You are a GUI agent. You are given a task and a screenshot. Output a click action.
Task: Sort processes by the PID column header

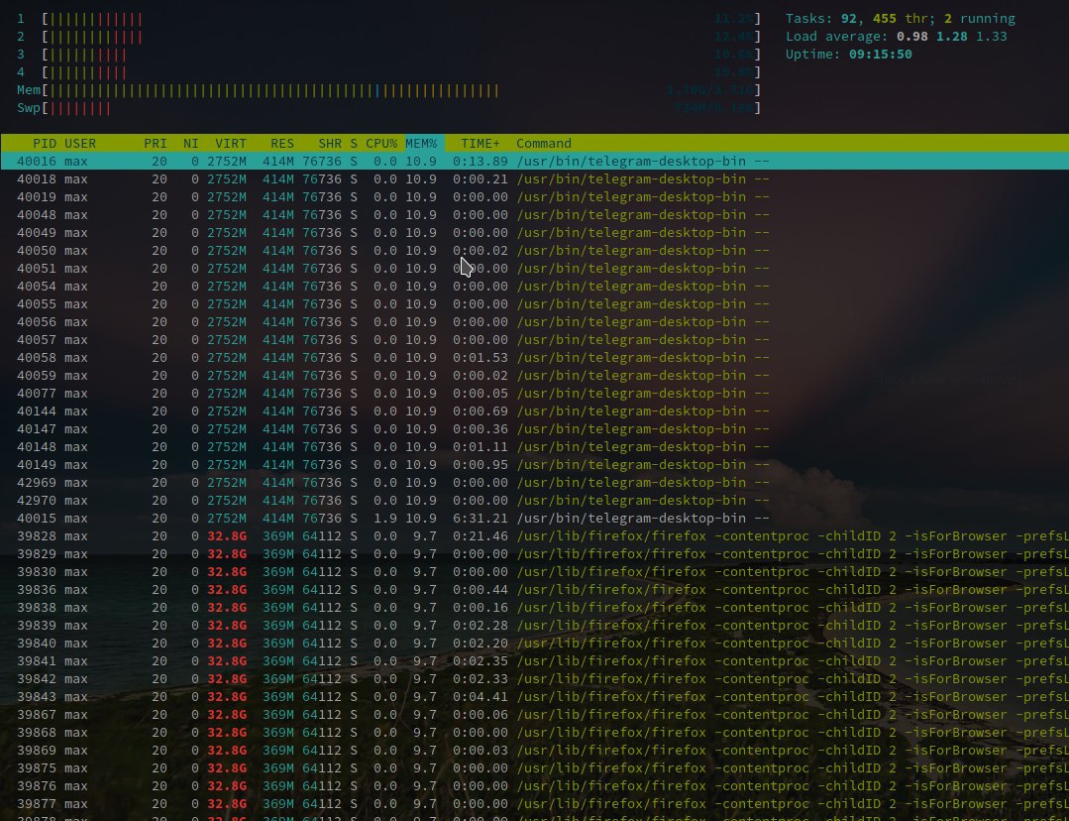pyautogui.click(x=45, y=144)
